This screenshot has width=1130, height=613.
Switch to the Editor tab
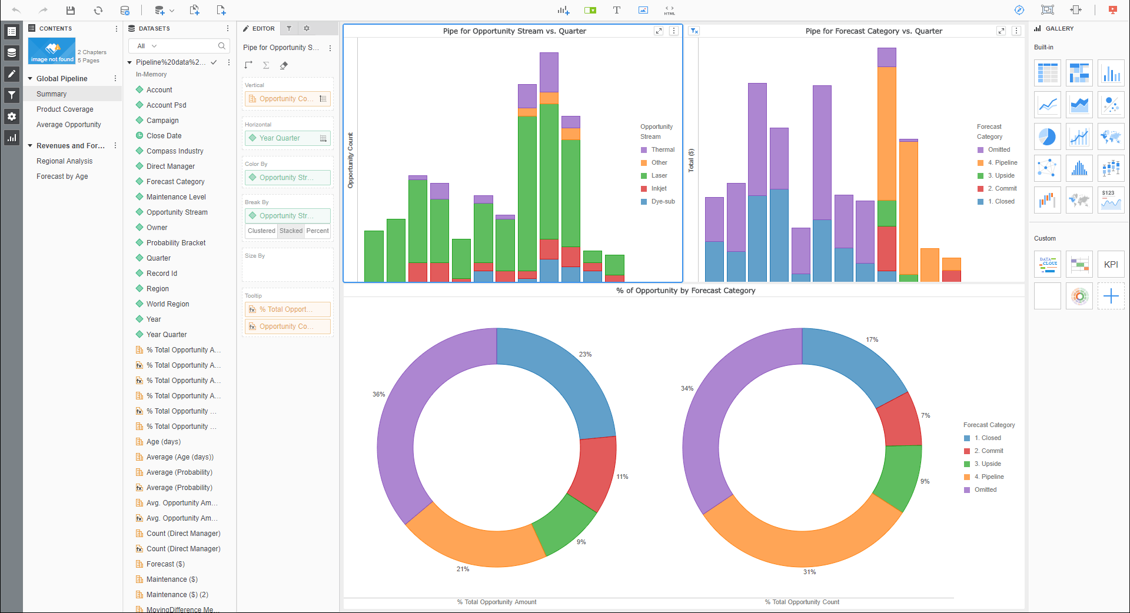259,28
